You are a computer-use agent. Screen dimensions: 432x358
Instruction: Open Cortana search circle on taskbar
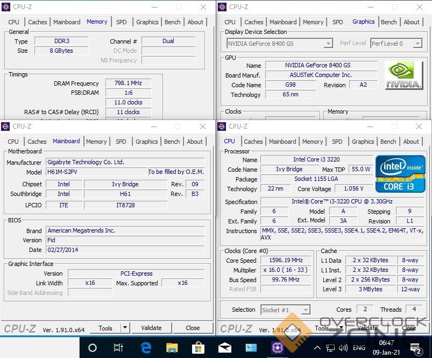92,348
